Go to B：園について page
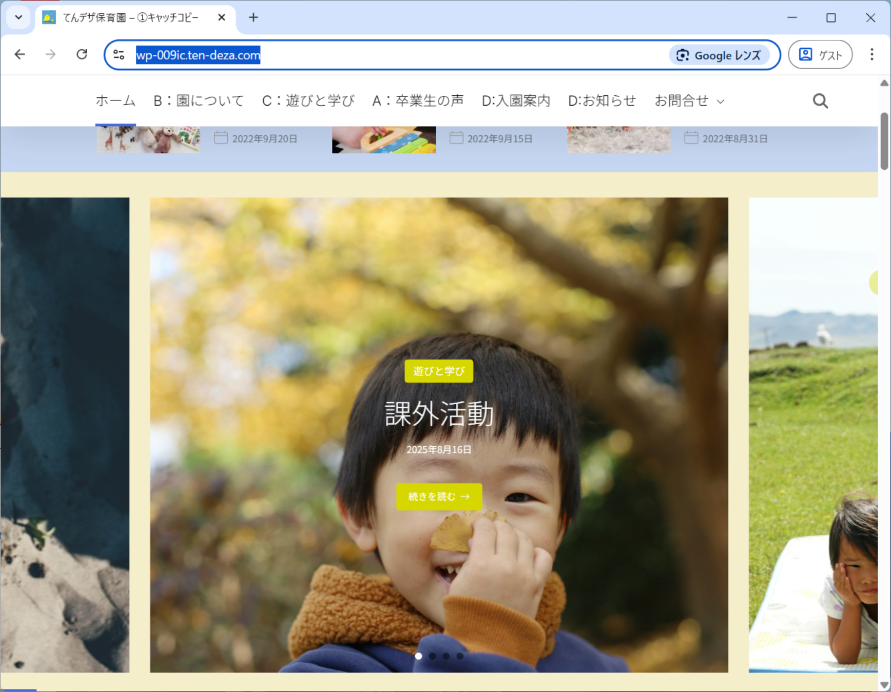Viewport: 891px width, 692px height. (x=199, y=101)
